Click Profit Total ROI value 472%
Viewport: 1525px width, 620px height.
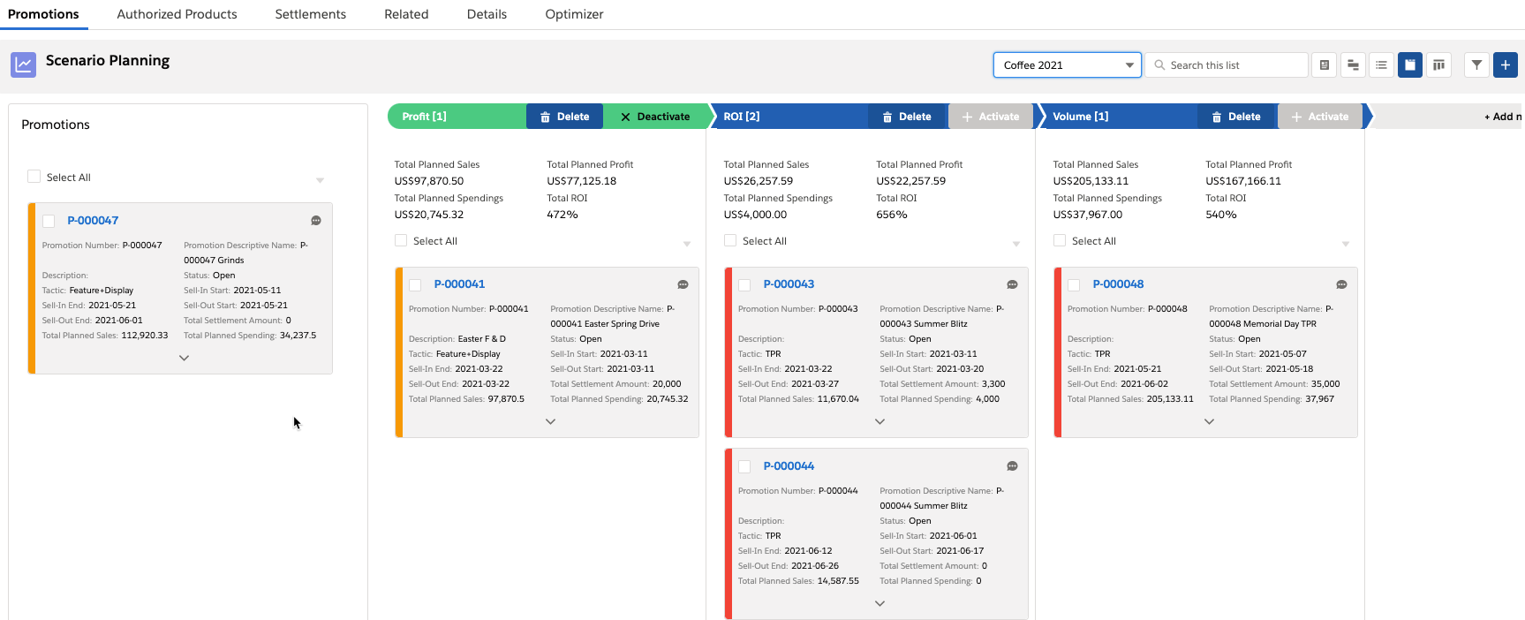click(562, 215)
